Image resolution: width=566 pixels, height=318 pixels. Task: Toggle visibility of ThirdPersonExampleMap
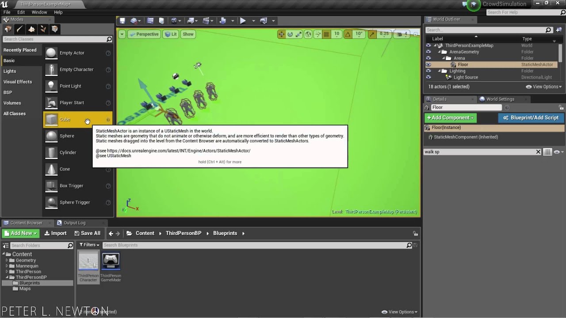(428, 45)
